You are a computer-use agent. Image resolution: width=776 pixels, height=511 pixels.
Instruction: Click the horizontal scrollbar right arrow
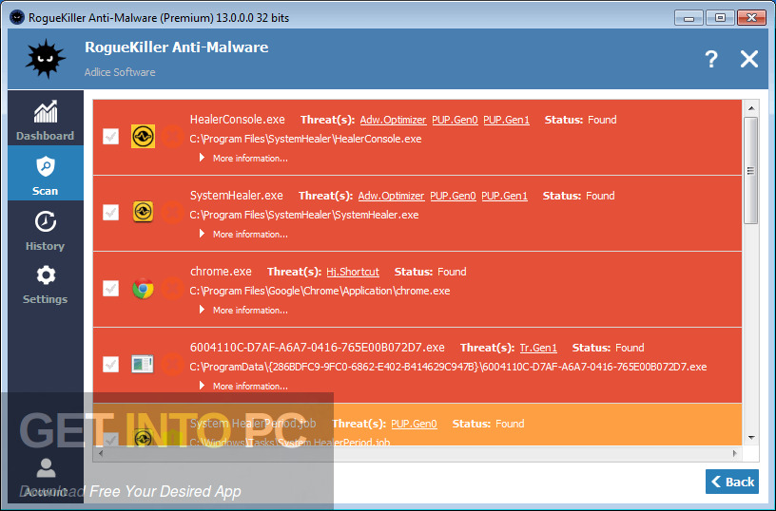click(x=734, y=453)
